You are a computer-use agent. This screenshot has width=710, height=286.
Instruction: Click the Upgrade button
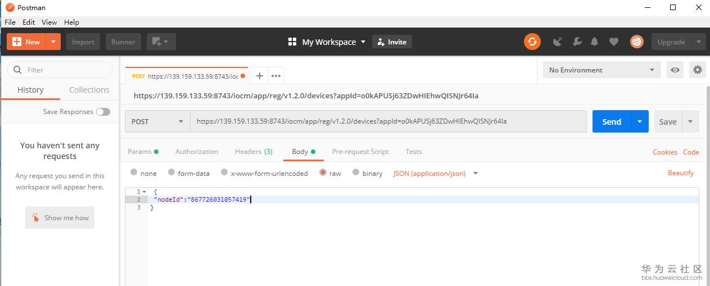(671, 42)
